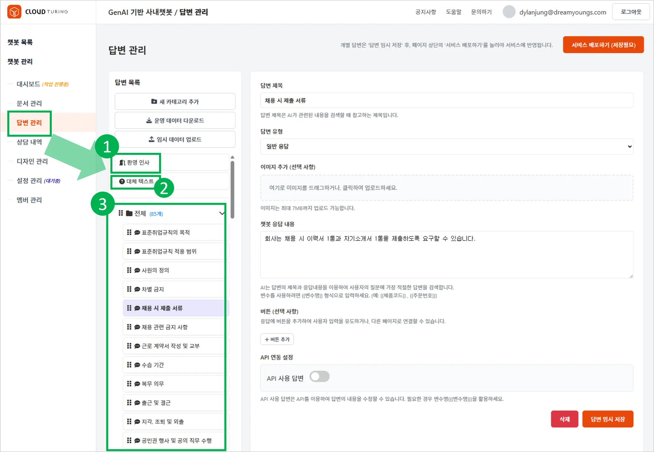Click the speech bubble icon next to 수습 기간

(x=137, y=364)
